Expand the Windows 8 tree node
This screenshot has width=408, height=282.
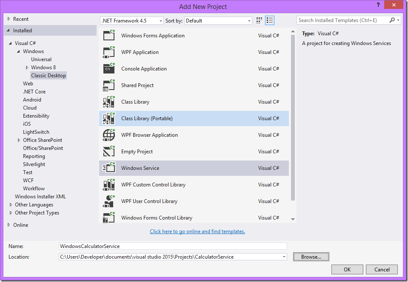(x=27, y=68)
